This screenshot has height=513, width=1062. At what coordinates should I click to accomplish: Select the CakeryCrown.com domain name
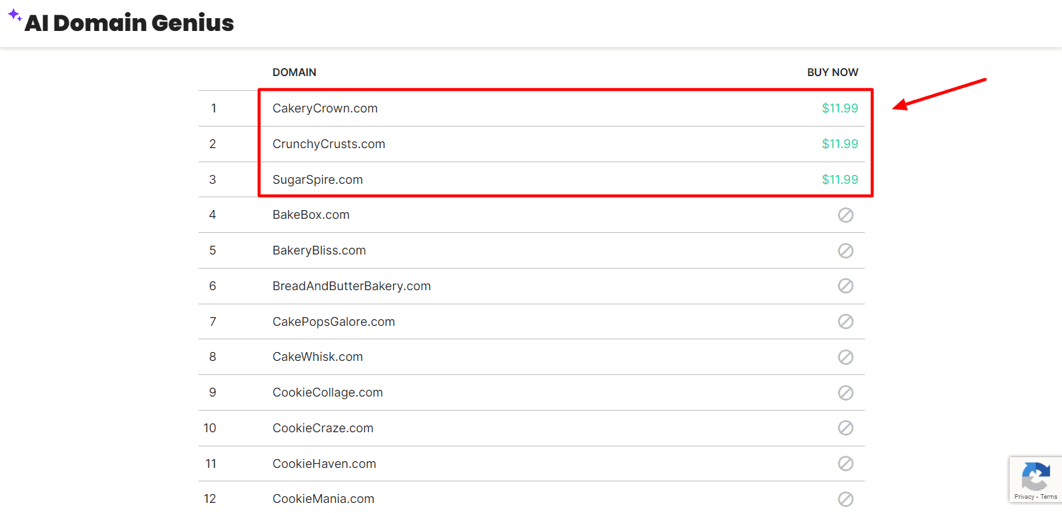tap(325, 108)
